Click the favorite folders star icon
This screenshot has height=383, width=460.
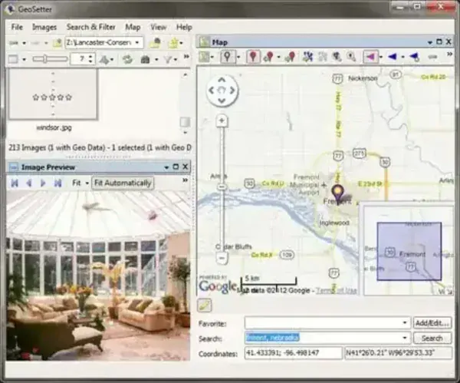(x=173, y=43)
